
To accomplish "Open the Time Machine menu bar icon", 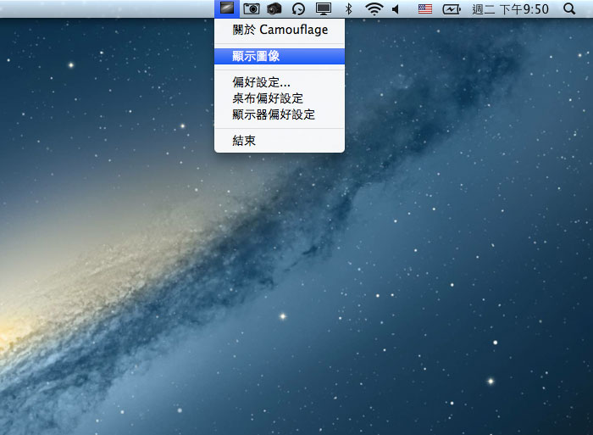I will [298, 8].
